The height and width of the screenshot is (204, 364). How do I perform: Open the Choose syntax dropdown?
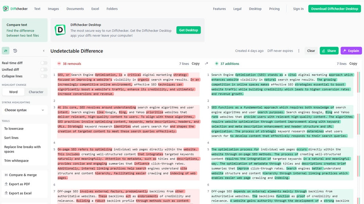point(24,110)
